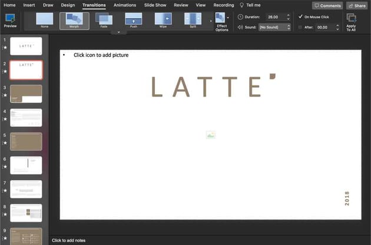Click the Comments button

pos(327,5)
